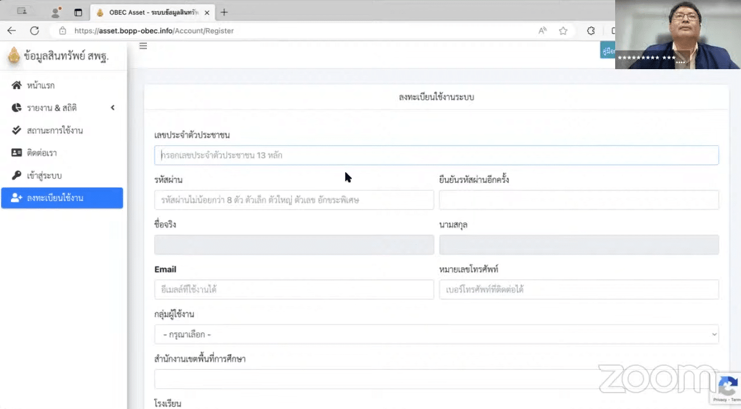Collapse the รายงาน & สถิติ submenu chevron
The image size is (741, 409).
[x=113, y=107]
